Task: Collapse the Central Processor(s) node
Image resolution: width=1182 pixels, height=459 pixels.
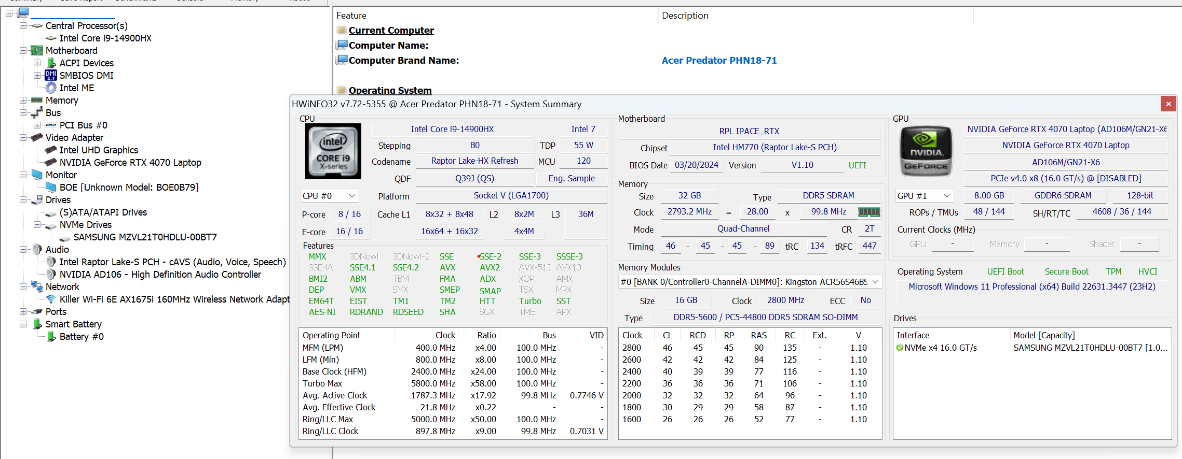Action: click(23, 26)
